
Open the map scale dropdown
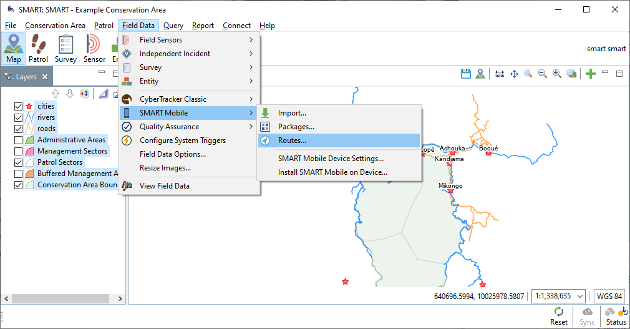[559, 296]
